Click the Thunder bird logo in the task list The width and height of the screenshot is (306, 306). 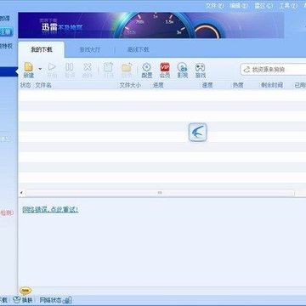tap(198, 132)
